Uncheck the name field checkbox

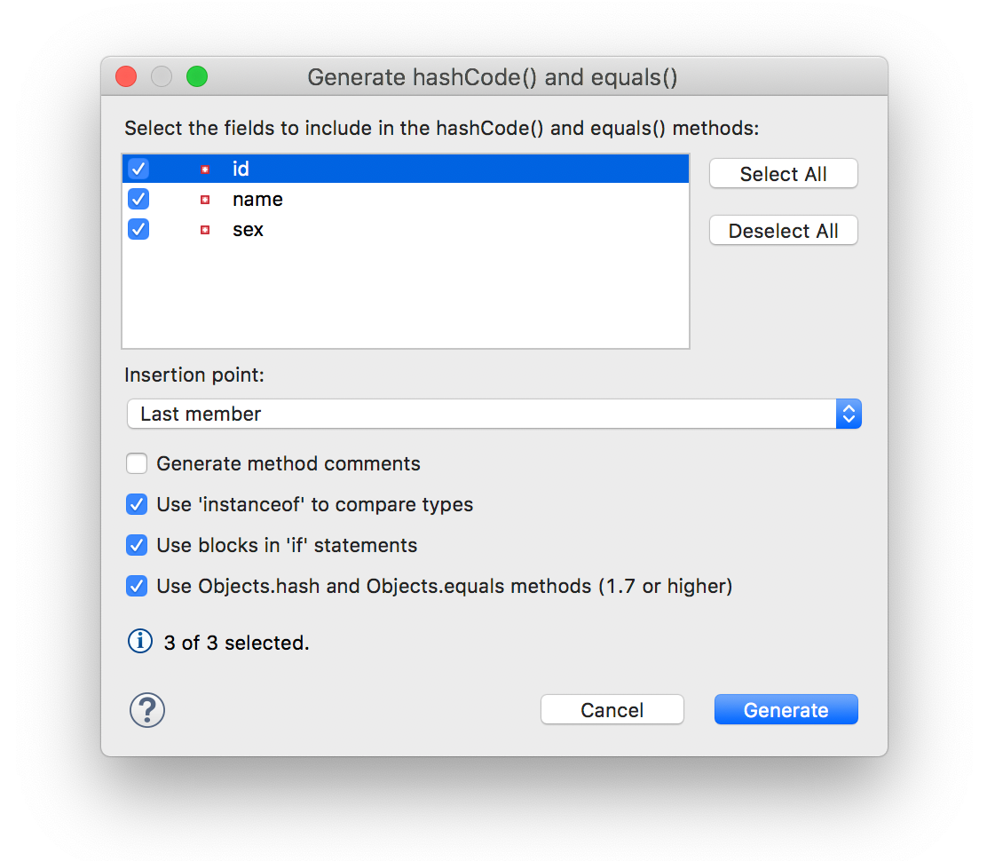[138, 199]
